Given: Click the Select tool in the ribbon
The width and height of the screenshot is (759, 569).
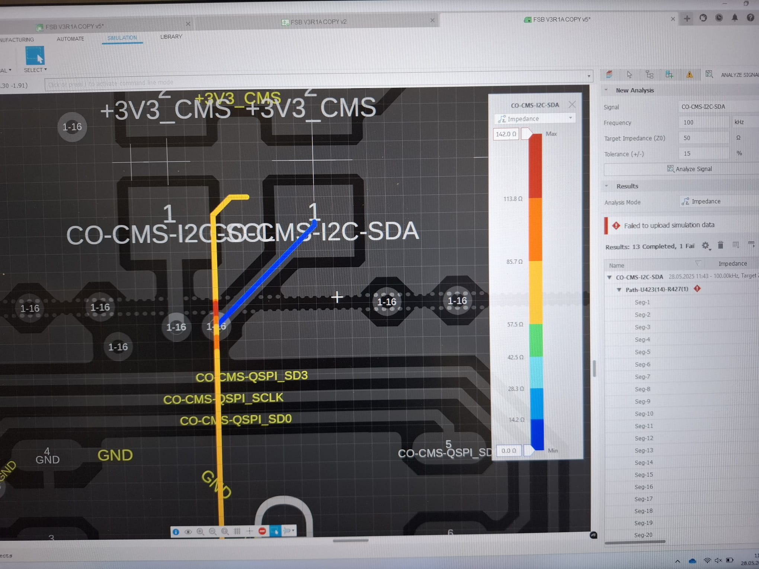Looking at the screenshot, I should (x=35, y=60).
